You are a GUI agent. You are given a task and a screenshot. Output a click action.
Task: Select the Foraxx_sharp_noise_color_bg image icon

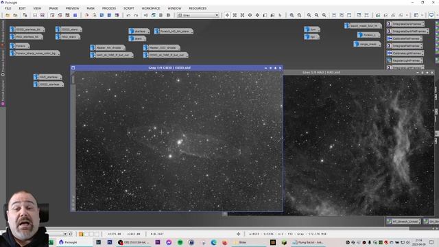(35, 53)
